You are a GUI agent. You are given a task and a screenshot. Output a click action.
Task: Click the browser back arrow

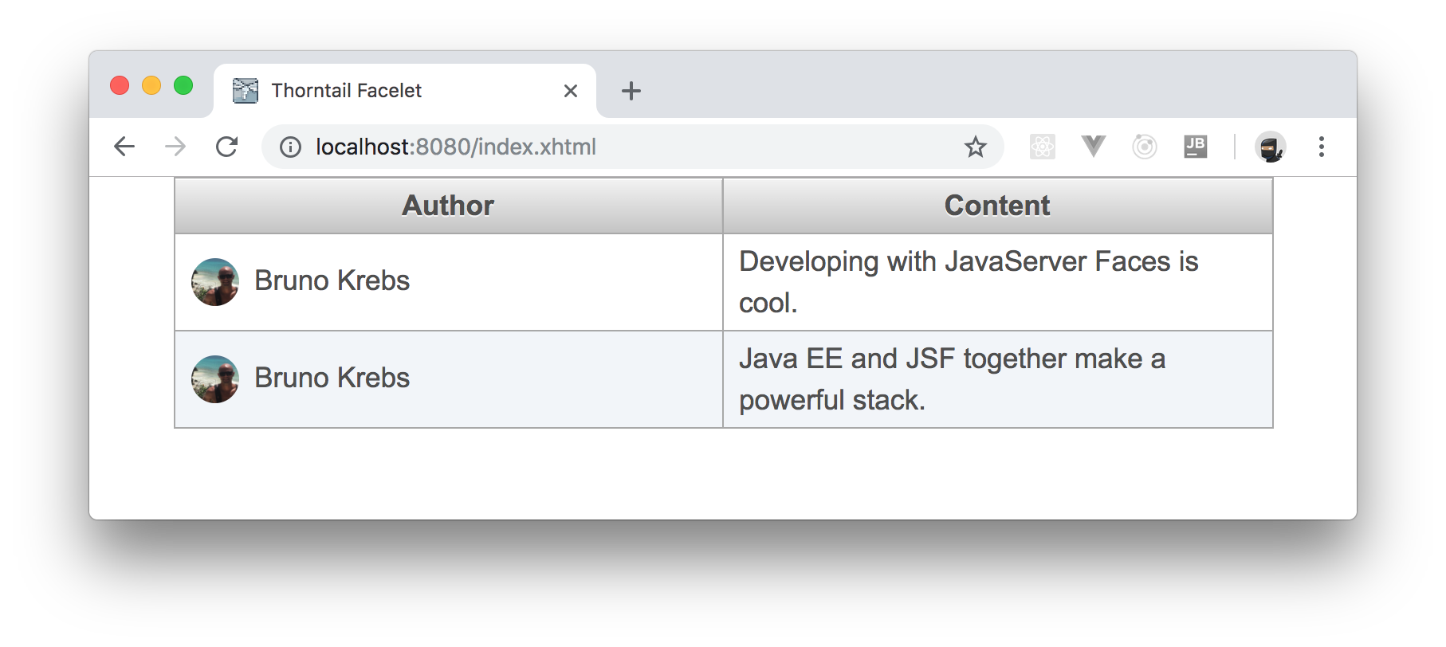click(124, 147)
